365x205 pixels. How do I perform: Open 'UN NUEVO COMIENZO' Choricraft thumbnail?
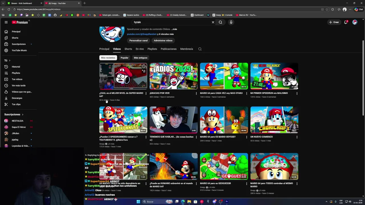pyautogui.click(x=274, y=120)
